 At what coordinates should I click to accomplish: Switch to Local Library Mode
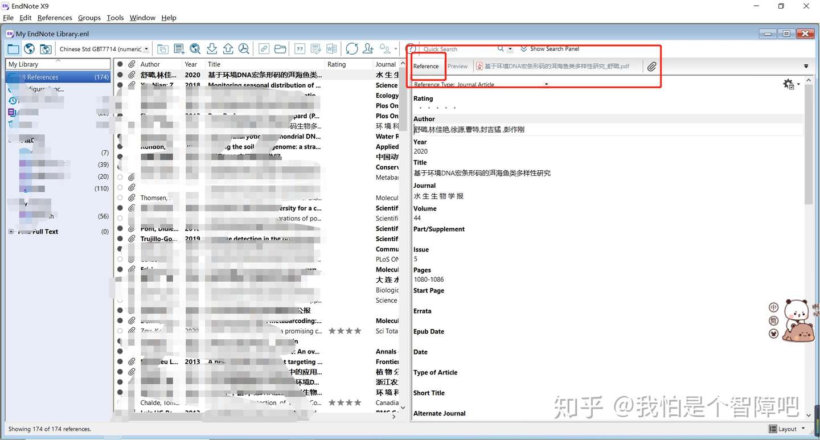13,49
